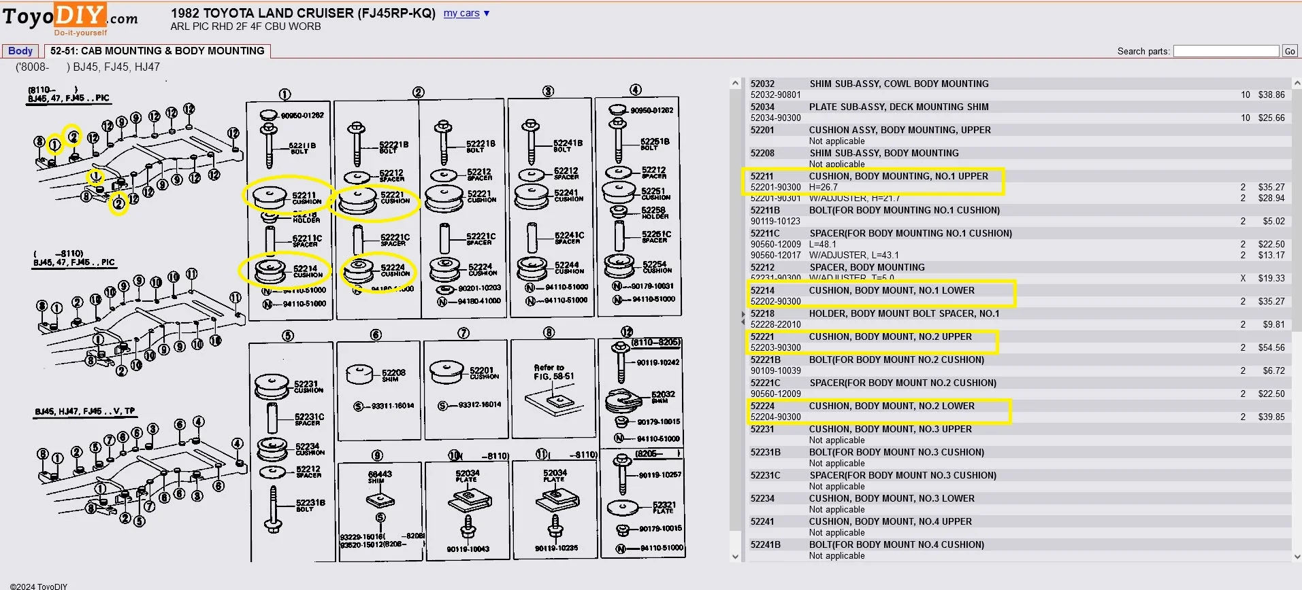The image size is (1302, 590).
Task: Select the 52221 CUSHION, BODY MOUNT, NO.2 UPPER row
Action: pyautogui.click(x=1019, y=336)
